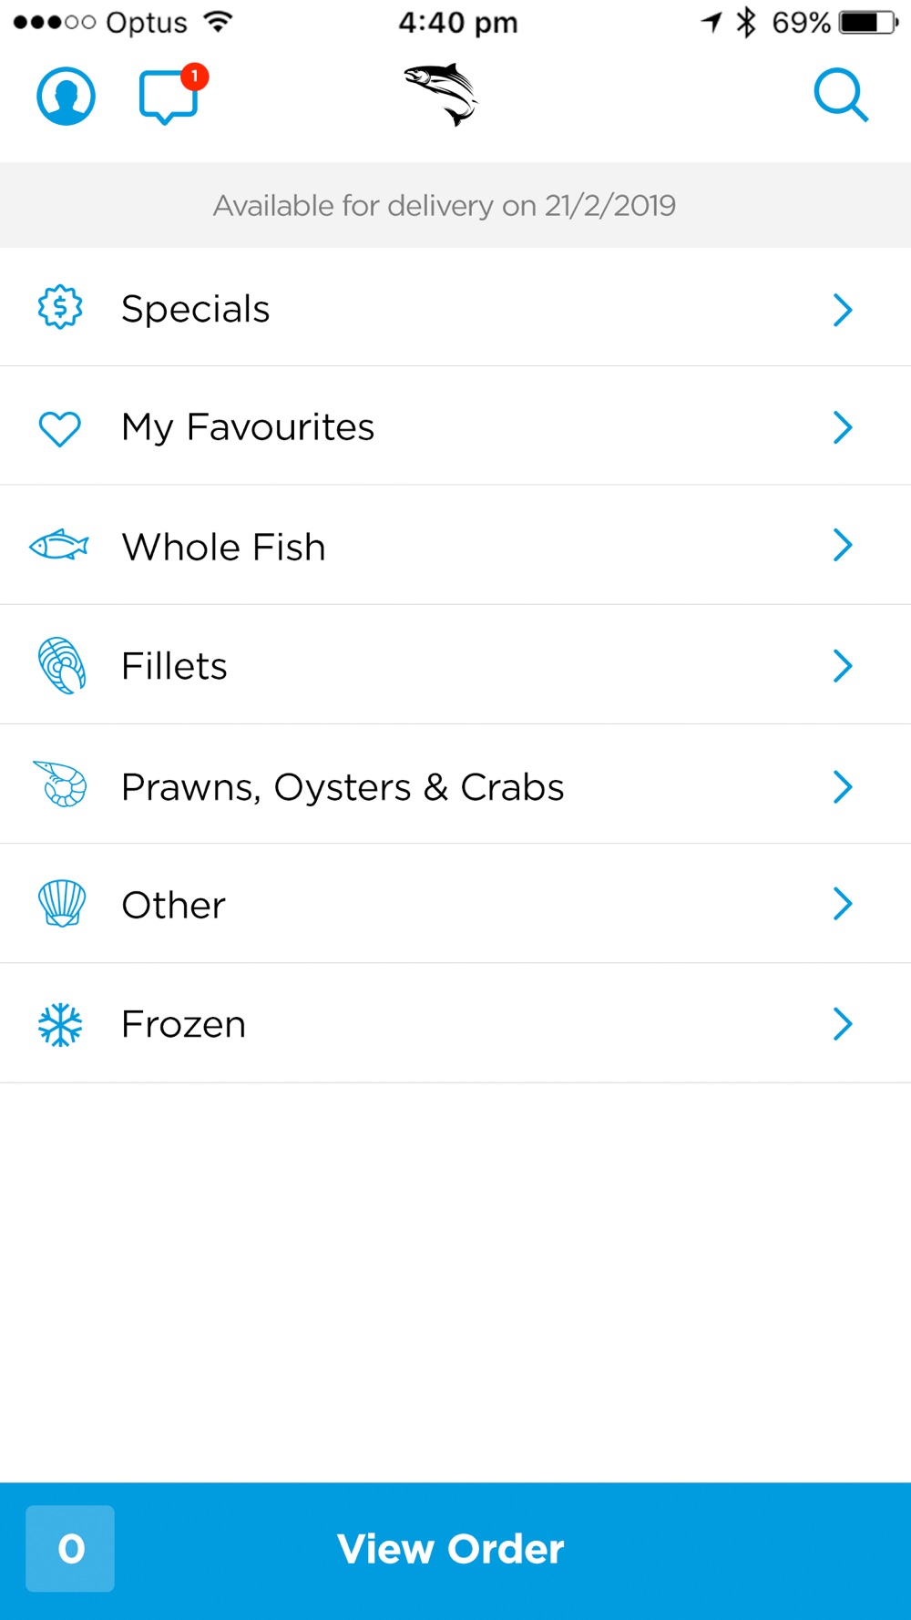Screen dimensions: 911x1620
Task: Tap the search magnifier icon
Action: [x=841, y=95]
